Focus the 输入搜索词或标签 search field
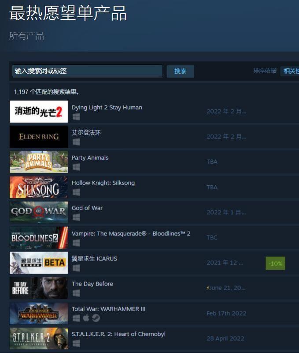Screen dimensions: 299x353 pos(87,71)
